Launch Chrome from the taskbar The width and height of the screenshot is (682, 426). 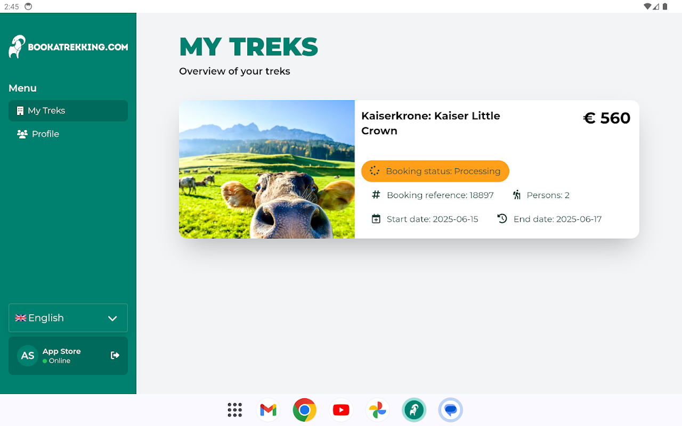click(x=305, y=410)
